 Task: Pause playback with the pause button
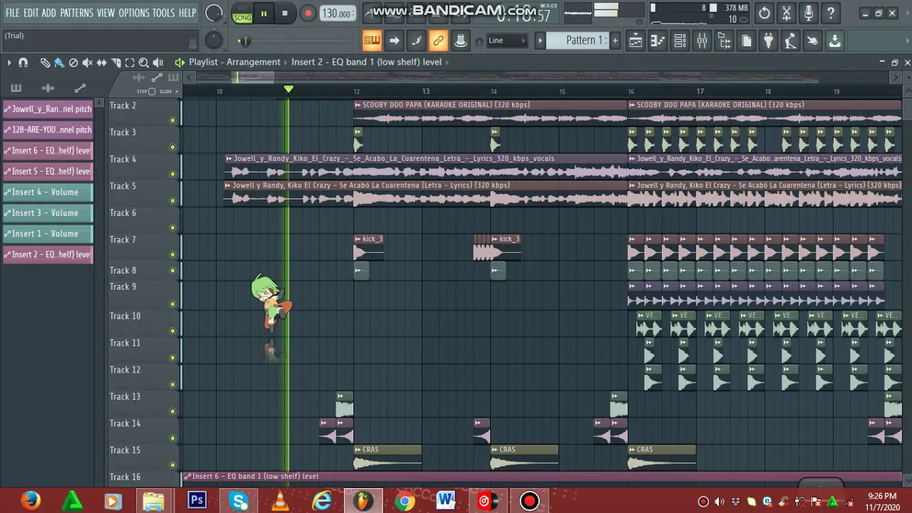(x=264, y=14)
